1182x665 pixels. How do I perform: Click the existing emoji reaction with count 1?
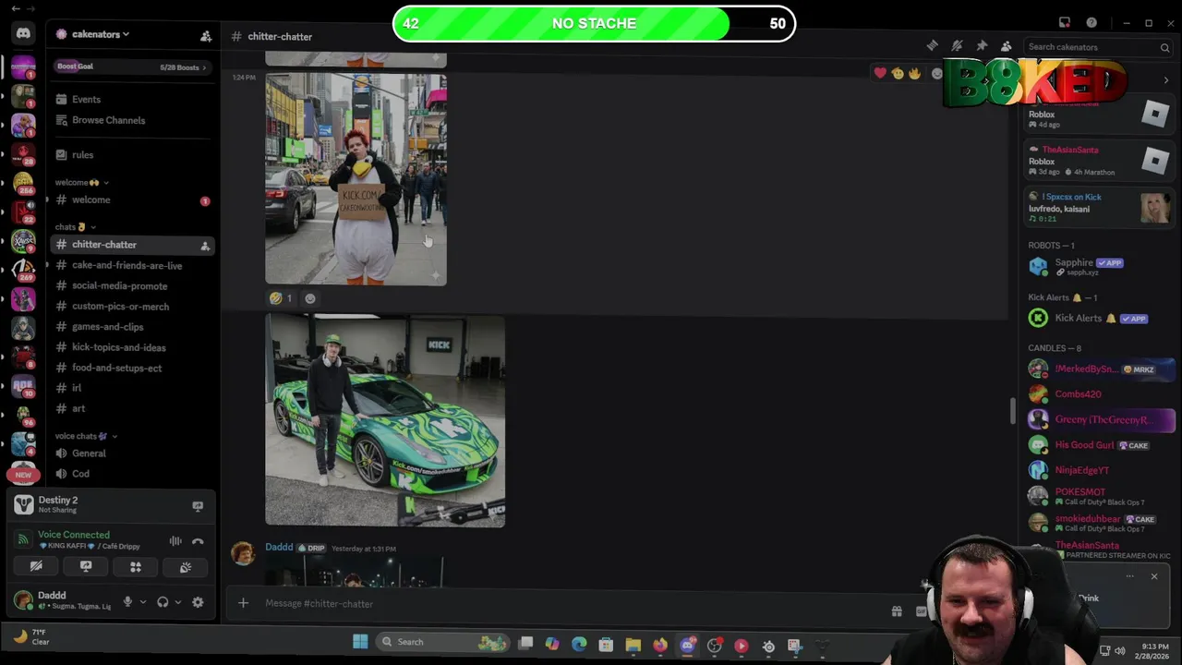[x=281, y=298]
